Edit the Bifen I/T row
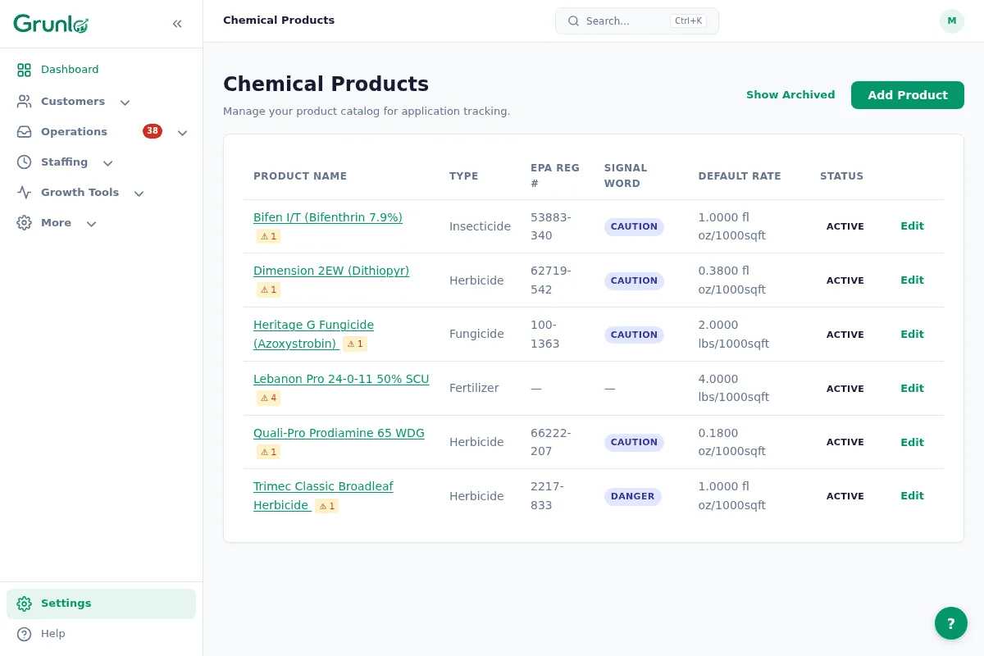This screenshot has width=984, height=656. click(912, 226)
